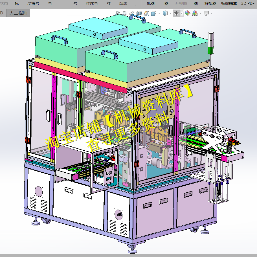Open the 板编辑器 ribbon command
The width and height of the screenshot is (257, 257).
229,3
